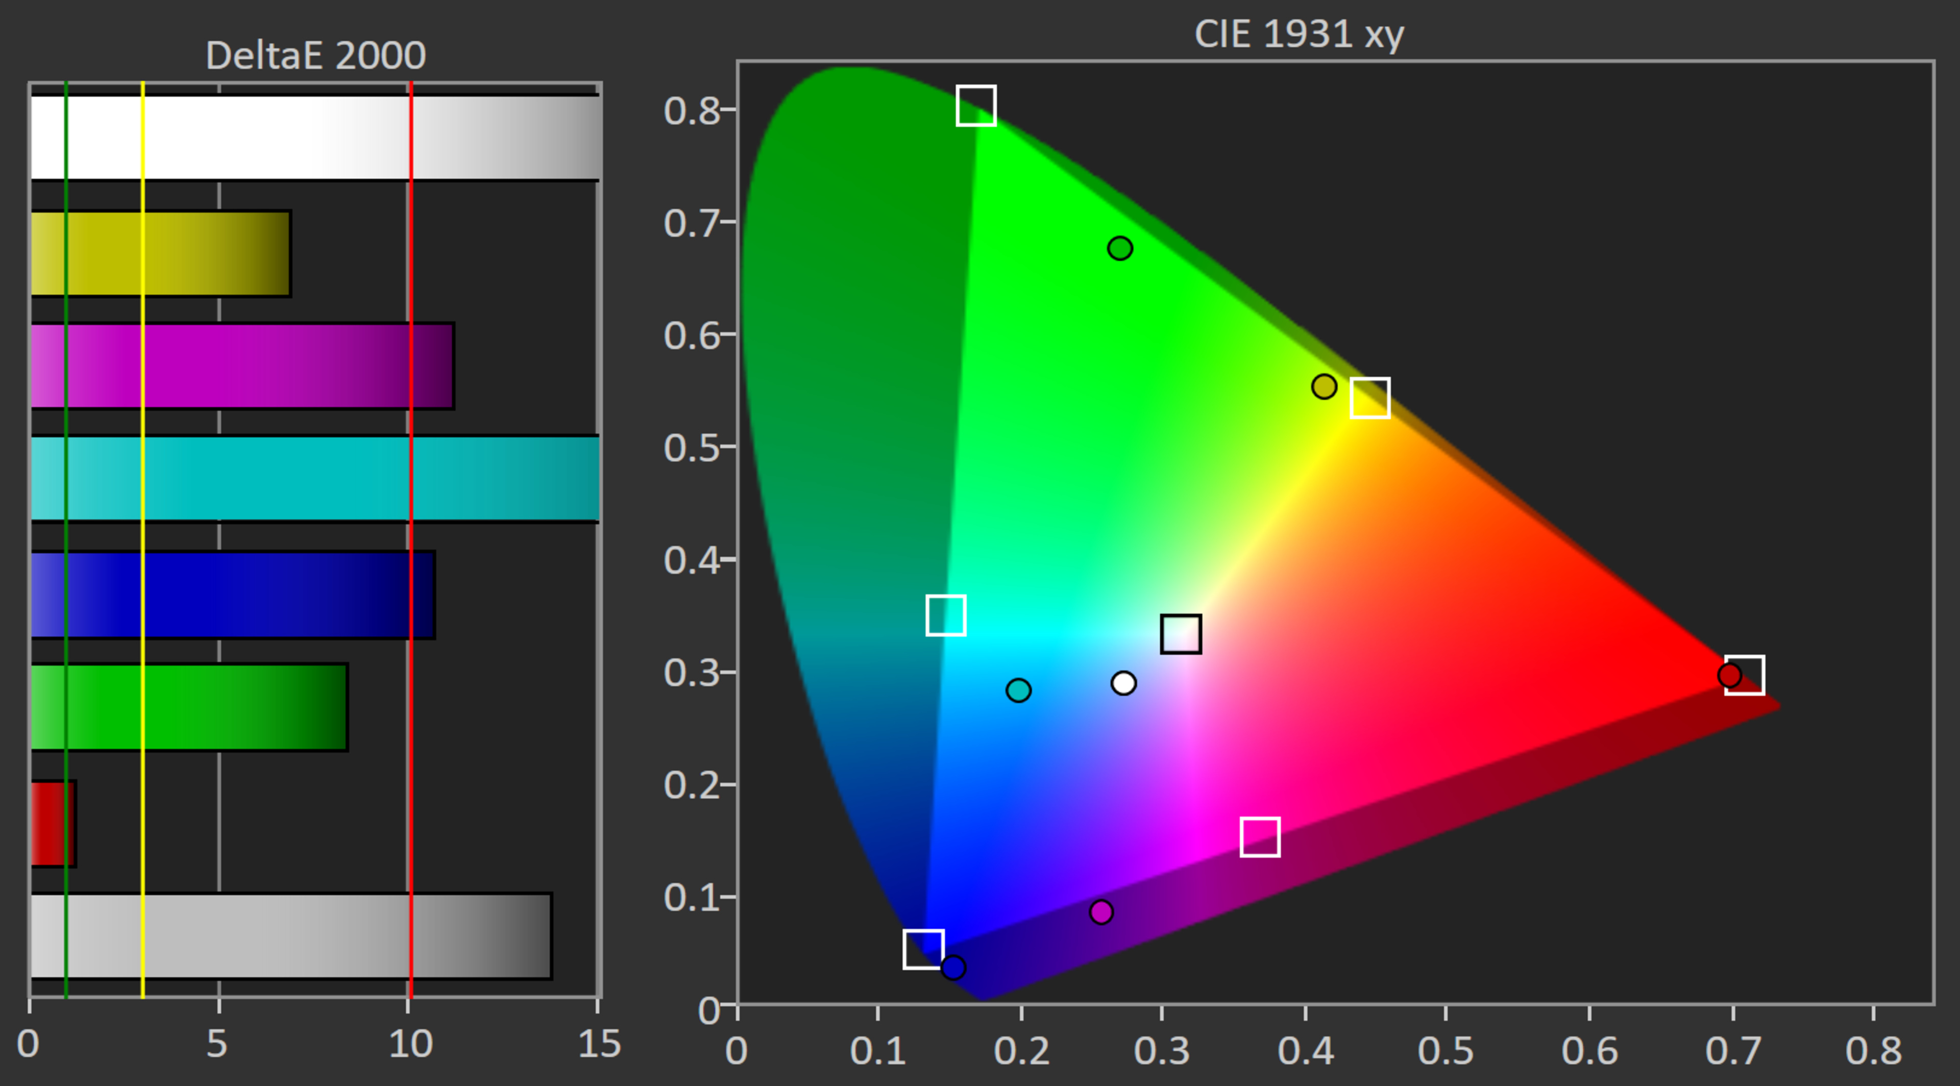Viewport: 1960px width, 1086px height.
Task: Click the cyan measured point circle
Action: (x=1018, y=690)
